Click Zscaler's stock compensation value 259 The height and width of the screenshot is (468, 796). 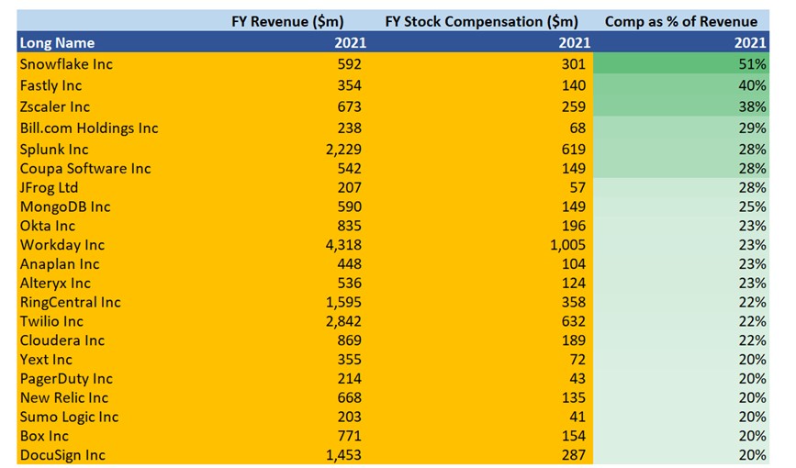tap(574, 106)
